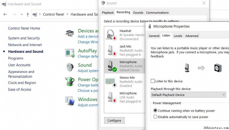The height and width of the screenshot is (130, 229).
Task: Expand the chevron before Control Panel in address bar
Action: pyautogui.click(x=40, y=14)
